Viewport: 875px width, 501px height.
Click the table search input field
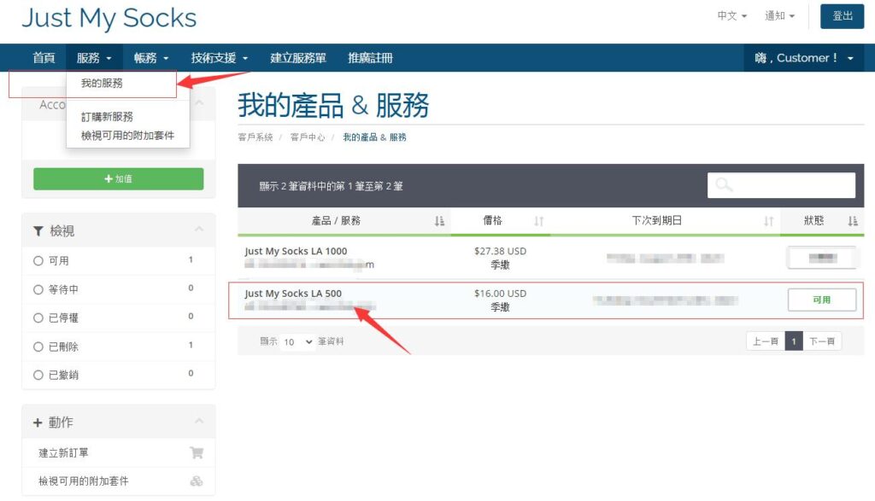(x=781, y=185)
